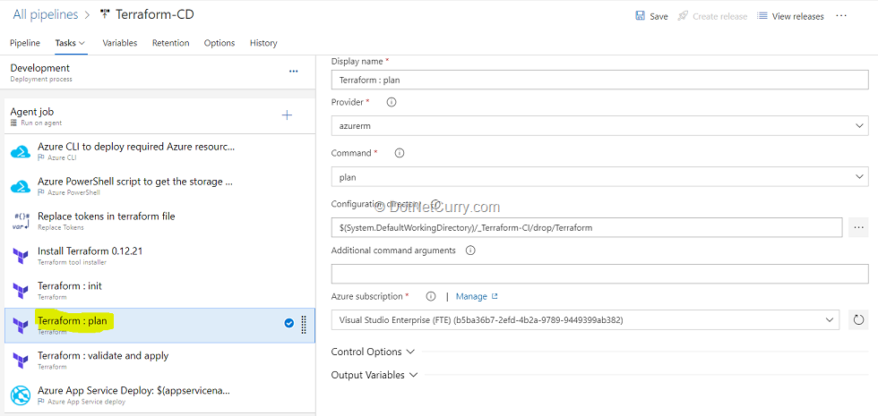
Task: Click the Terraform : init task icon
Action: (20, 291)
